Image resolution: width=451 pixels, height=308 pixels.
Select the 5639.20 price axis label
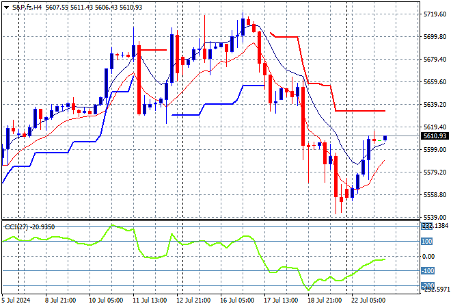pos(435,104)
